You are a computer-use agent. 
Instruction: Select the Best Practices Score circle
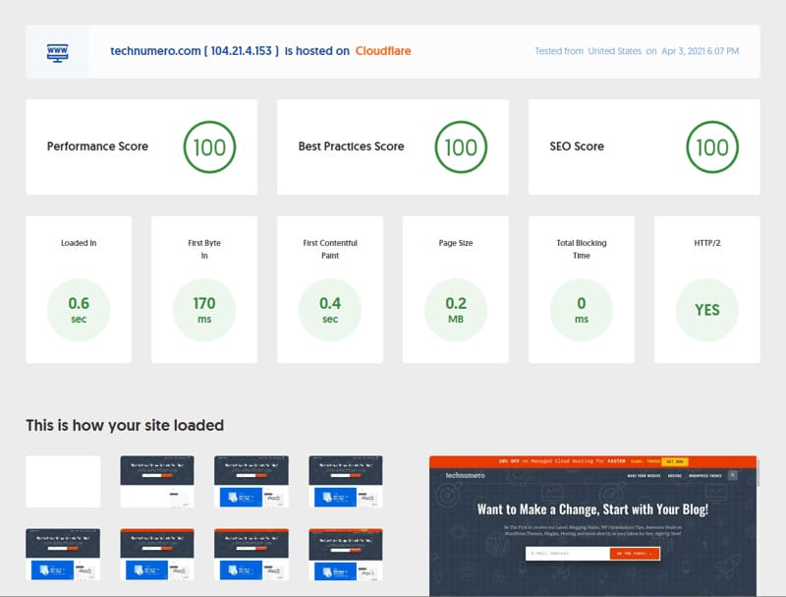[462, 146]
